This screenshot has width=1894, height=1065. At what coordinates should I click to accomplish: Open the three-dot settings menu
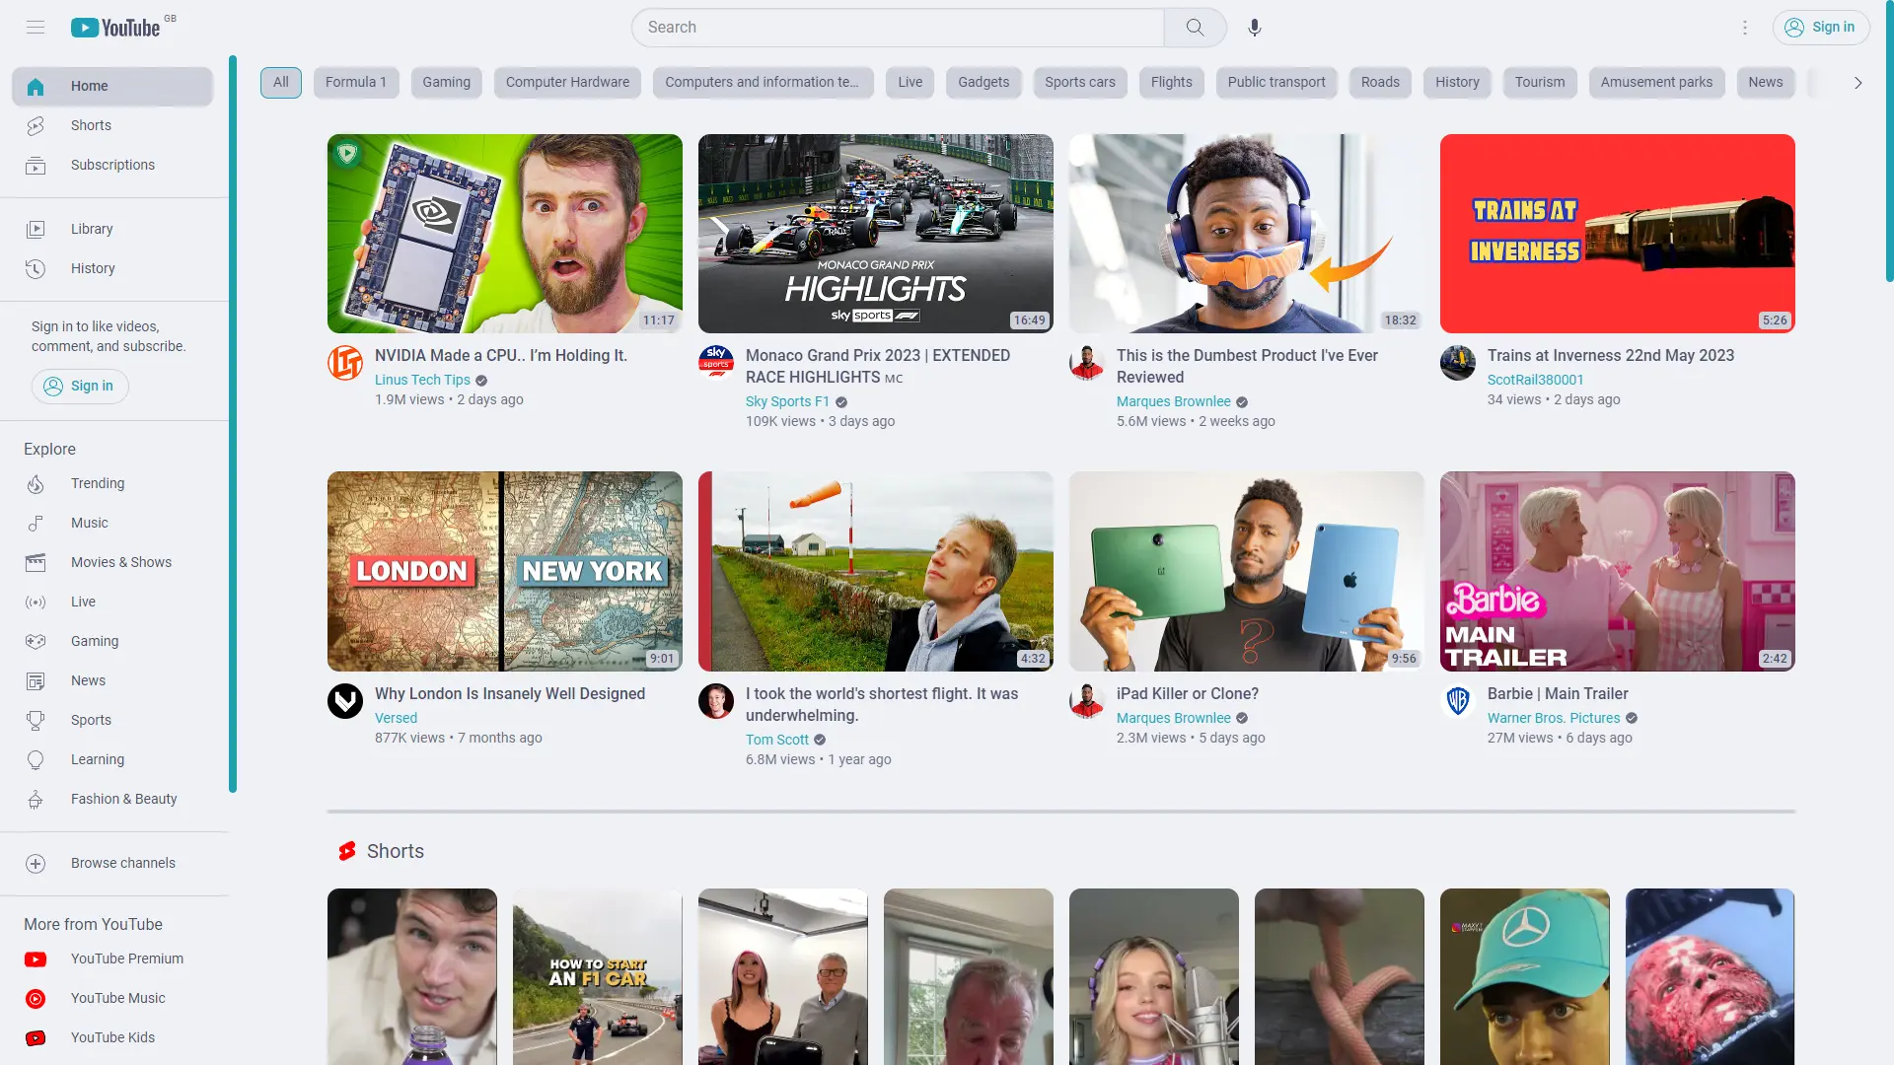point(1744,28)
